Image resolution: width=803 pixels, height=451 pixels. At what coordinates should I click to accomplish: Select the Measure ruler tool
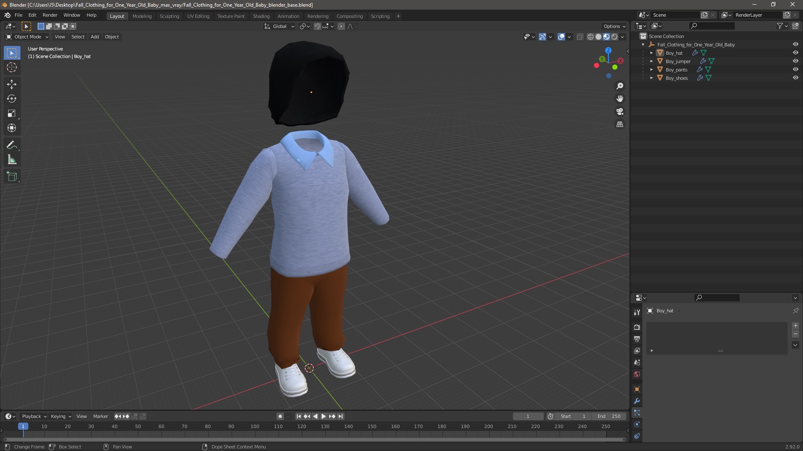pos(12,160)
